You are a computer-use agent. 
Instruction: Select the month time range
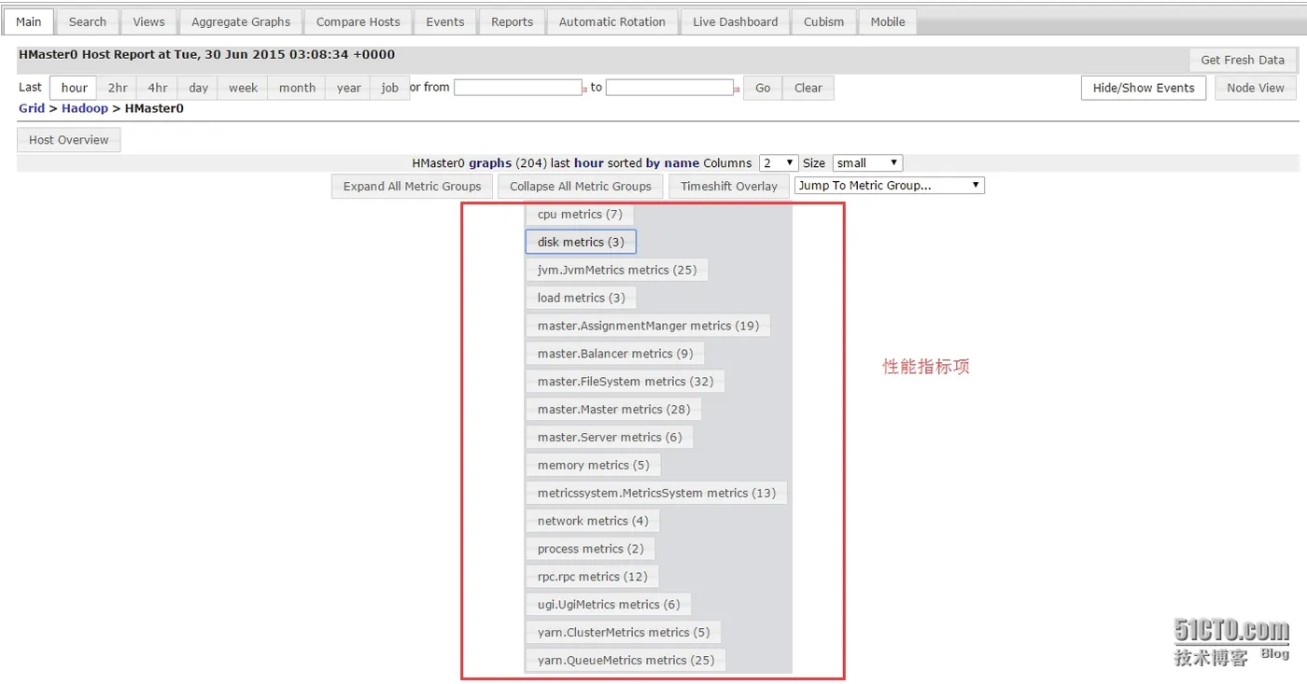[297, 88]
